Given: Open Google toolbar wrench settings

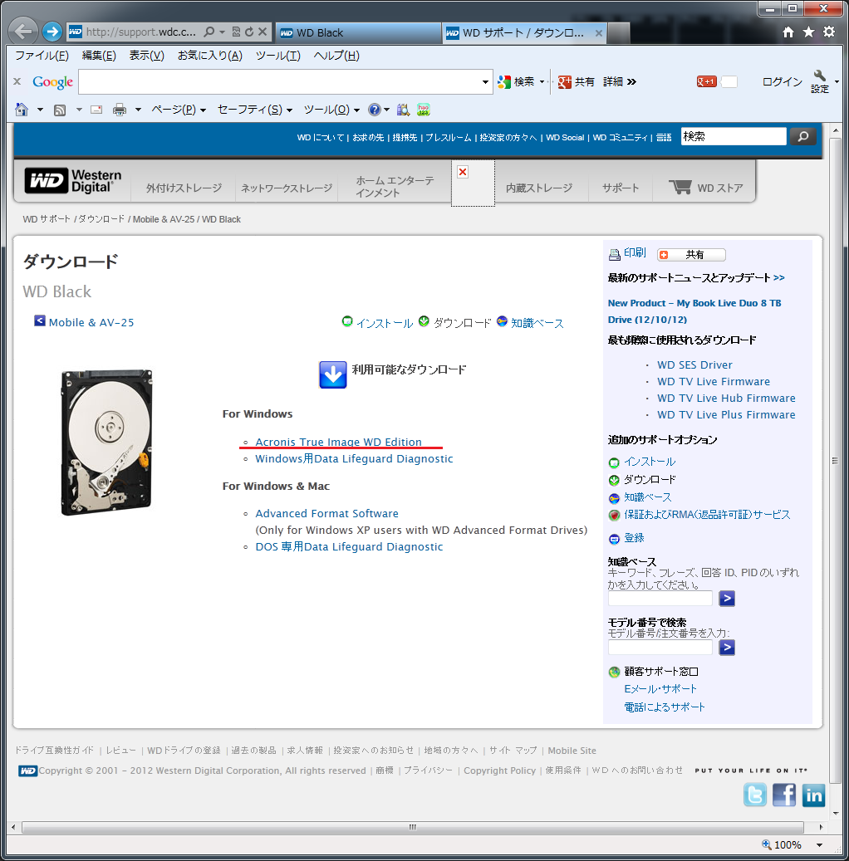Looking at the screenshot, I should 820,82.
